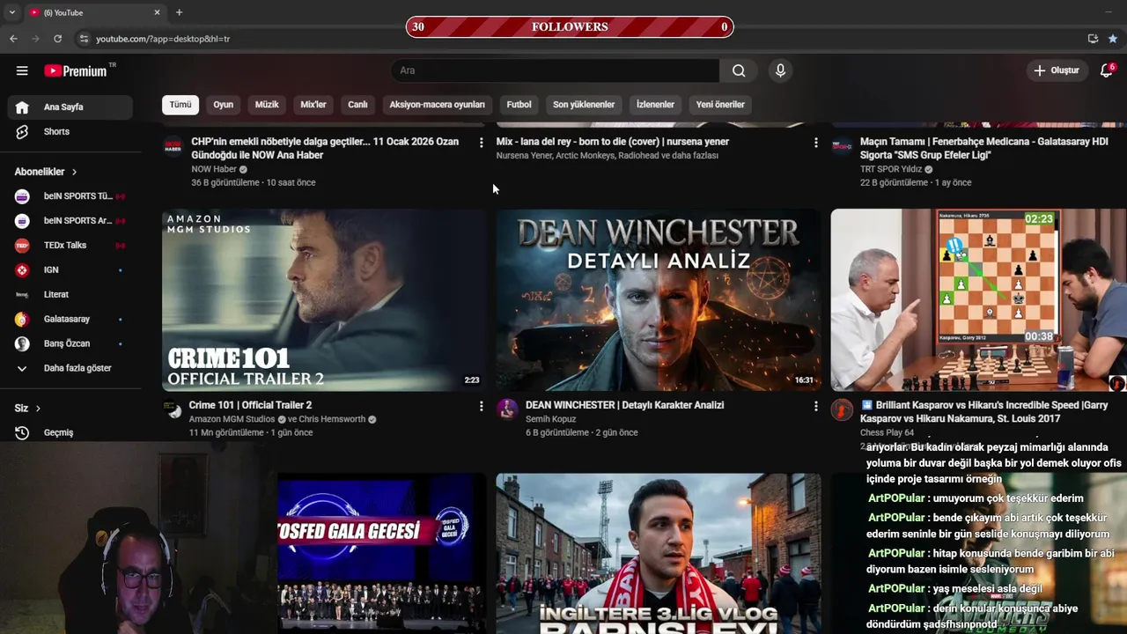Open Barış Özcan channel
This screenshot has height=634, width=1127.
(x=70, y=343)
